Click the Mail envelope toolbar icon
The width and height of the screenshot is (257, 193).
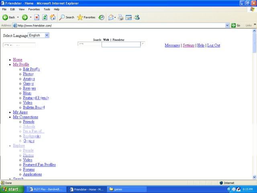pyautogui.click(x=111, y=17)
